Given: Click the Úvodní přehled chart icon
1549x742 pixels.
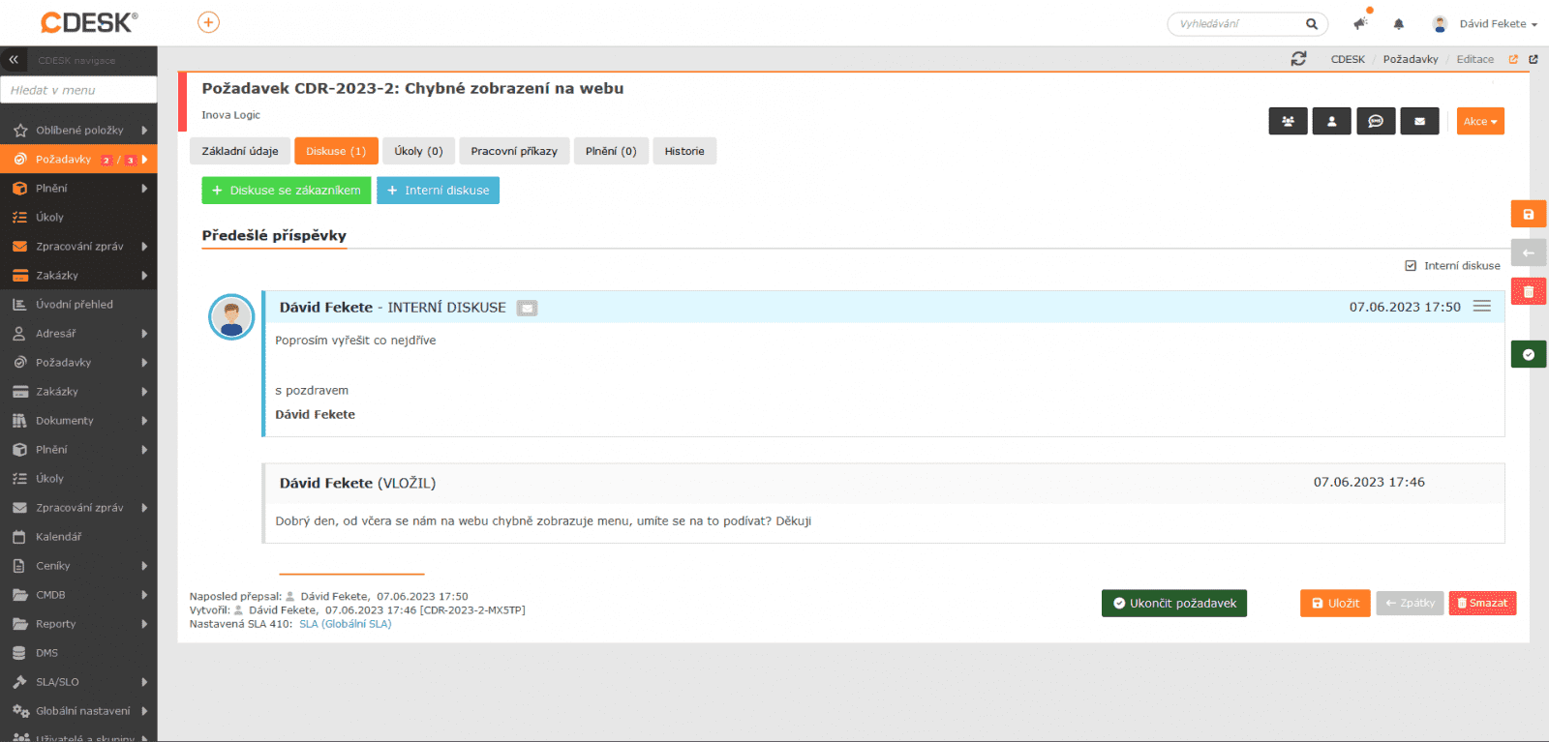Looking at the screenshot, I should click(x=19, y=305).
